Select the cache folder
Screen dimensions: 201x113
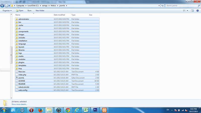(x=57, y=25)
